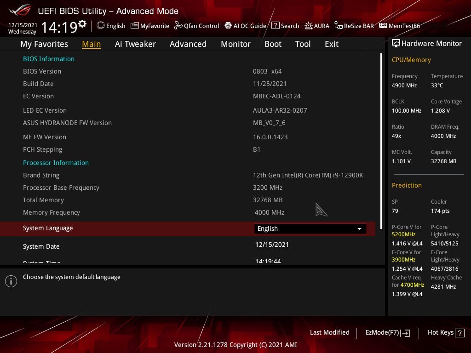The height and width of the screenshot is (353, 471).
Task: Toggle ReSize BAR icon
Action: (338, 26)
